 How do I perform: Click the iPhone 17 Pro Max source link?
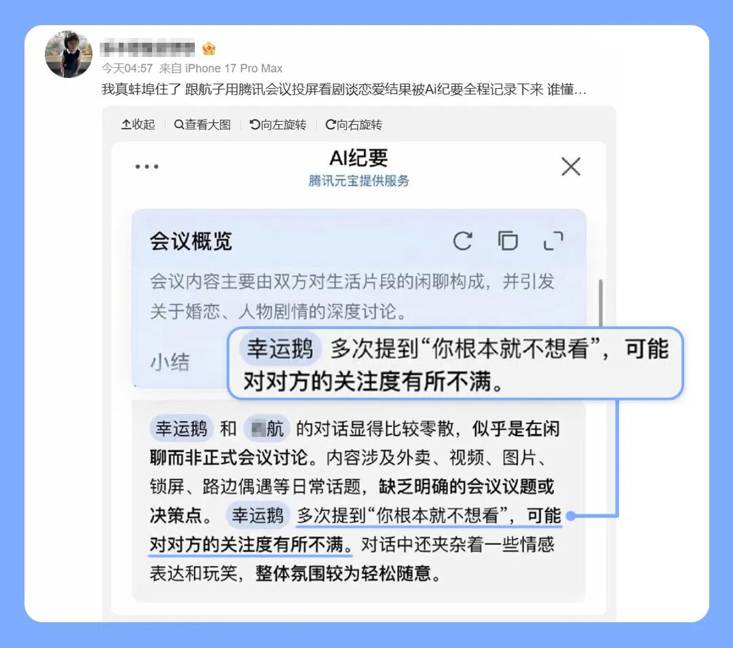point(233,69)
